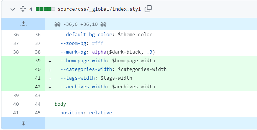This screenshot has width=257, height=130.
Task: Click the diffstat green squares indicator
Action: point(45,9)
